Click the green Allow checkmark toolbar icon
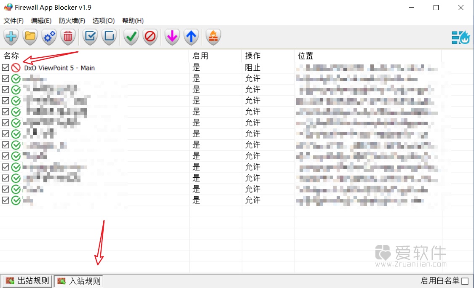 pos(131,37)
